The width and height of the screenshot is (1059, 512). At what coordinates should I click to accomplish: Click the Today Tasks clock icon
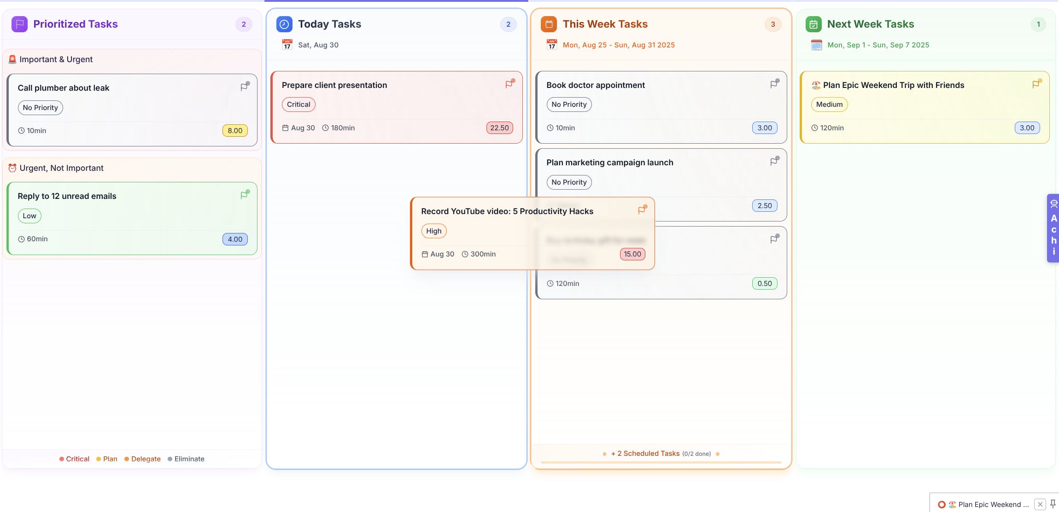click(284, 24)
